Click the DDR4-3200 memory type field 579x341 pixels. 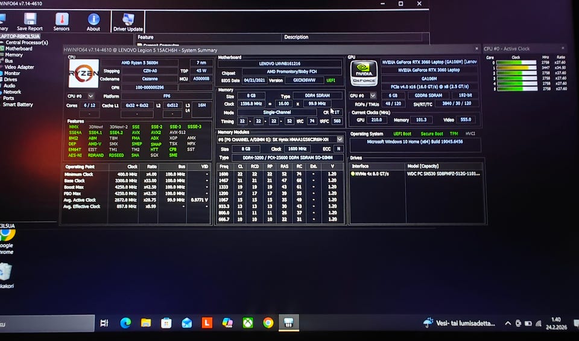click(287, 158)
